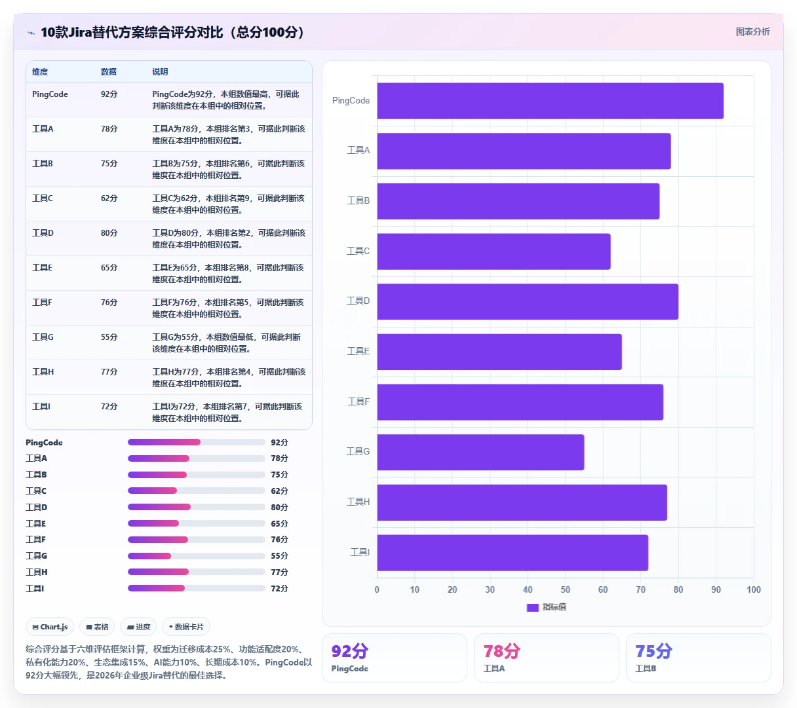Click the 图表分析 label in header
797x708 pixels.
752,31
